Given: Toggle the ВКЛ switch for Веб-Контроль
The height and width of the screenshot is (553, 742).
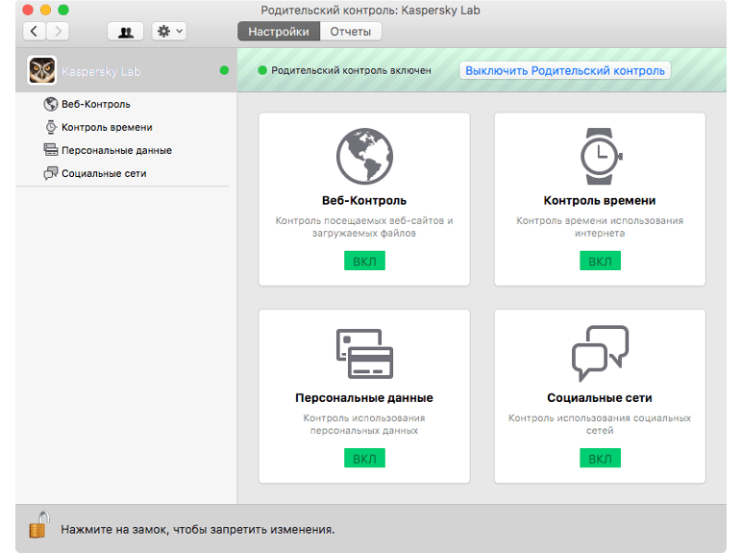Looking at the screenshot, I should (364, 261).
